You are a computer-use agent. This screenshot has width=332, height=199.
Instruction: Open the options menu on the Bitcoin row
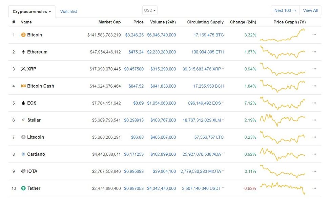314,35
